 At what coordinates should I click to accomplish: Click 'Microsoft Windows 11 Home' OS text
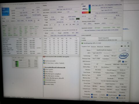pyautogui.click(x=101, y=30)
